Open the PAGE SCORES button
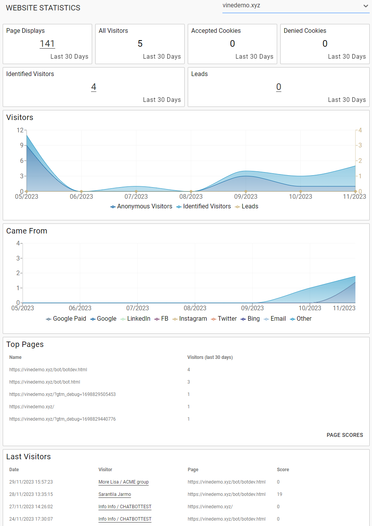This screenshot has width=372, height=526. tap(345, 435)
